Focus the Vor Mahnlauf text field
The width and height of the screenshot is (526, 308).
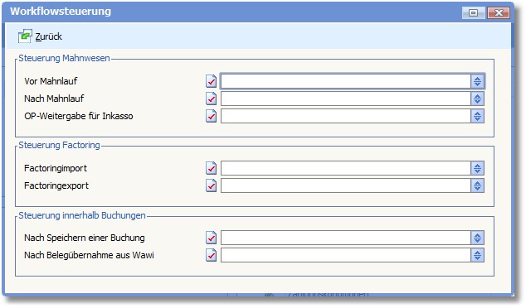click(x=345, y=81)
